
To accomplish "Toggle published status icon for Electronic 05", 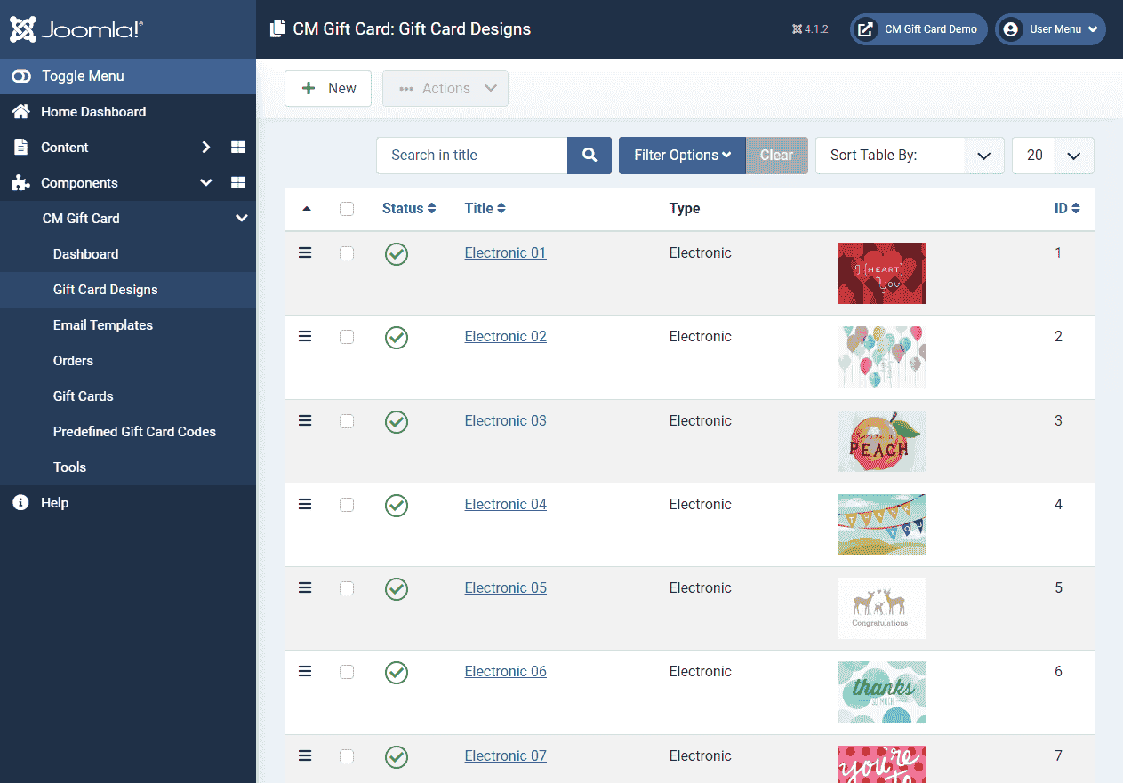I will tap(397, 589).
